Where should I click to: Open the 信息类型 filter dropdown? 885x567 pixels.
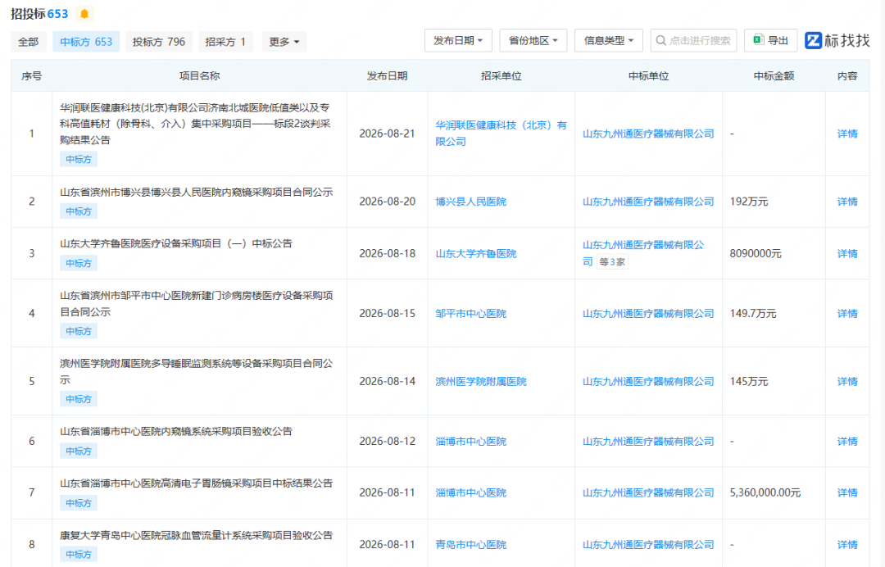pyautogui.click(x=608, y=41)
